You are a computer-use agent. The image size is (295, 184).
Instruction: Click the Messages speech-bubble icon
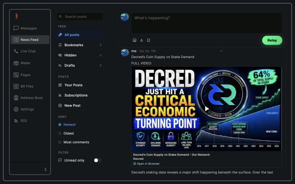coord(16,28)
